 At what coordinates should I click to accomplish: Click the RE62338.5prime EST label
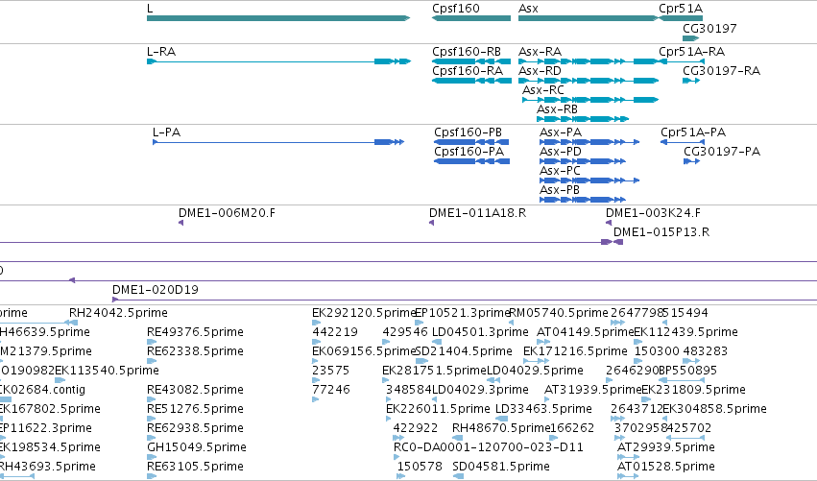(x=195, y=351)
